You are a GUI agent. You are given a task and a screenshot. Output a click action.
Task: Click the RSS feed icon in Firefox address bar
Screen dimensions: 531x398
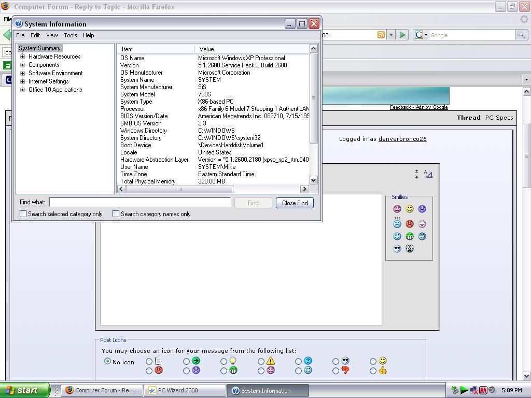381,35
